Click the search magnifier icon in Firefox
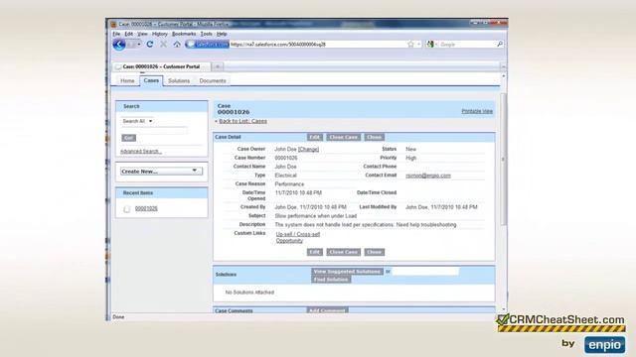 (500, 44)
